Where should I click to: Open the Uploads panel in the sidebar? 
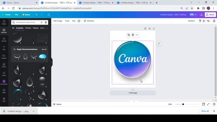tap(4, 39)
